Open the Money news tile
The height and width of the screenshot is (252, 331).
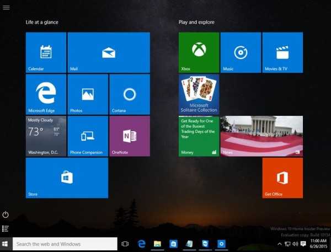tap(199, 136)
